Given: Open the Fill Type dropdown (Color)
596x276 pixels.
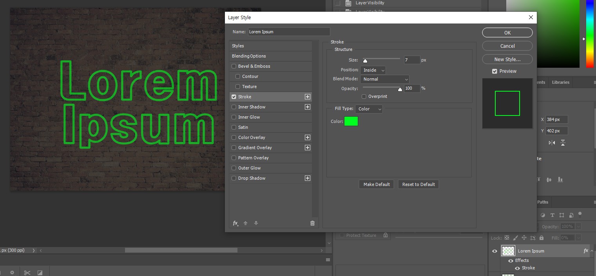Looking at the screenshot, I should coord(369,109).
